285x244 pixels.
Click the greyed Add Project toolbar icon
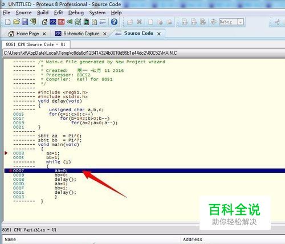(x=130, y=22)
